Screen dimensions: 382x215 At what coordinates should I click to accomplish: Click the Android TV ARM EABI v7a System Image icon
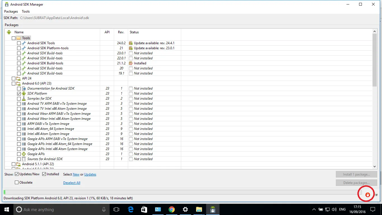coord(24,104)
